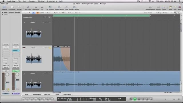Screen dimensions: 183x103
Task: Open the Screenset 5 menu
Action: point(52,1)
